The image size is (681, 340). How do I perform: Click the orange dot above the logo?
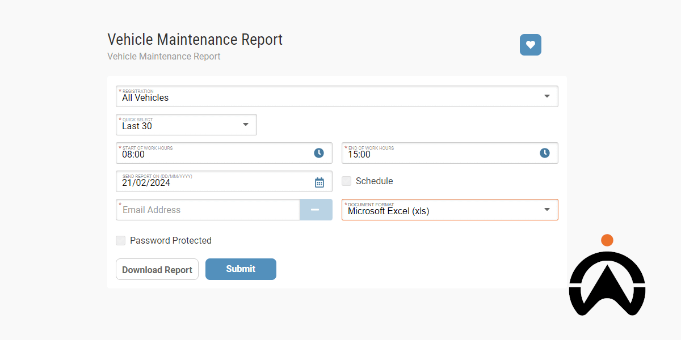pyautogui.click(x=607, y=240)
